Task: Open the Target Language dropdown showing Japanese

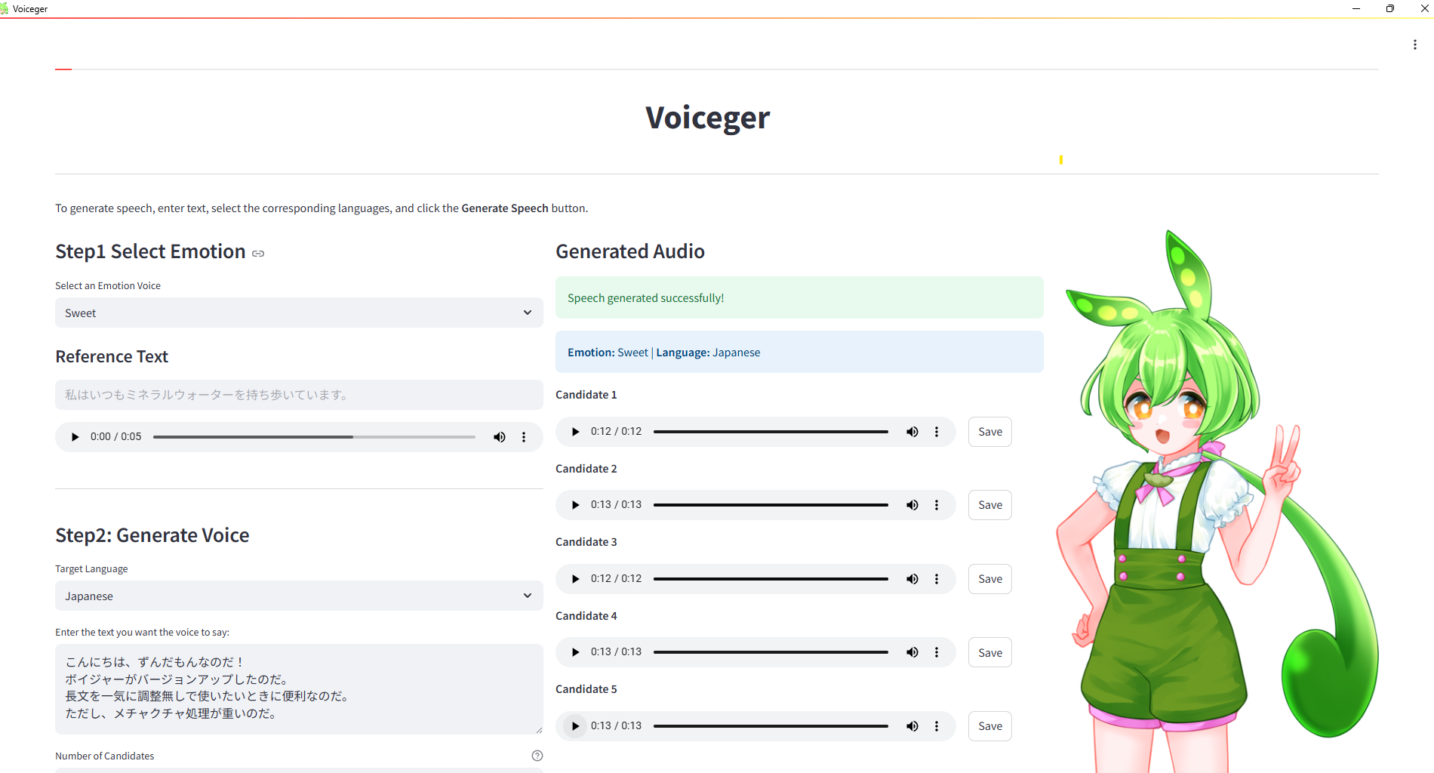Action: pos(299,596)
